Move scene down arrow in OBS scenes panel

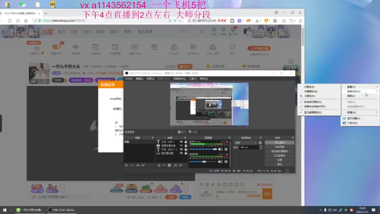[x=143, y=165]
